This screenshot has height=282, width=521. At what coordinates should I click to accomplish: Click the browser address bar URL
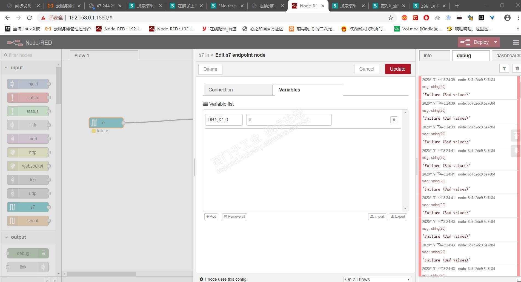coord(90,18)
